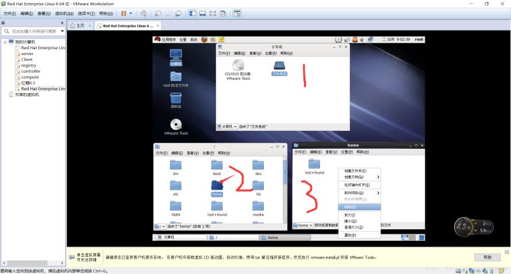
Task: Click the VMware Tools disc desktop icon
Action: [176, 126]
